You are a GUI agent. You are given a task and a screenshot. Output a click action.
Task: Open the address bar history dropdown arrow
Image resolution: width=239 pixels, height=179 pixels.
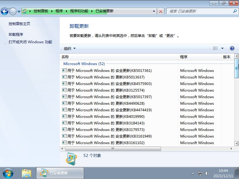153,11
